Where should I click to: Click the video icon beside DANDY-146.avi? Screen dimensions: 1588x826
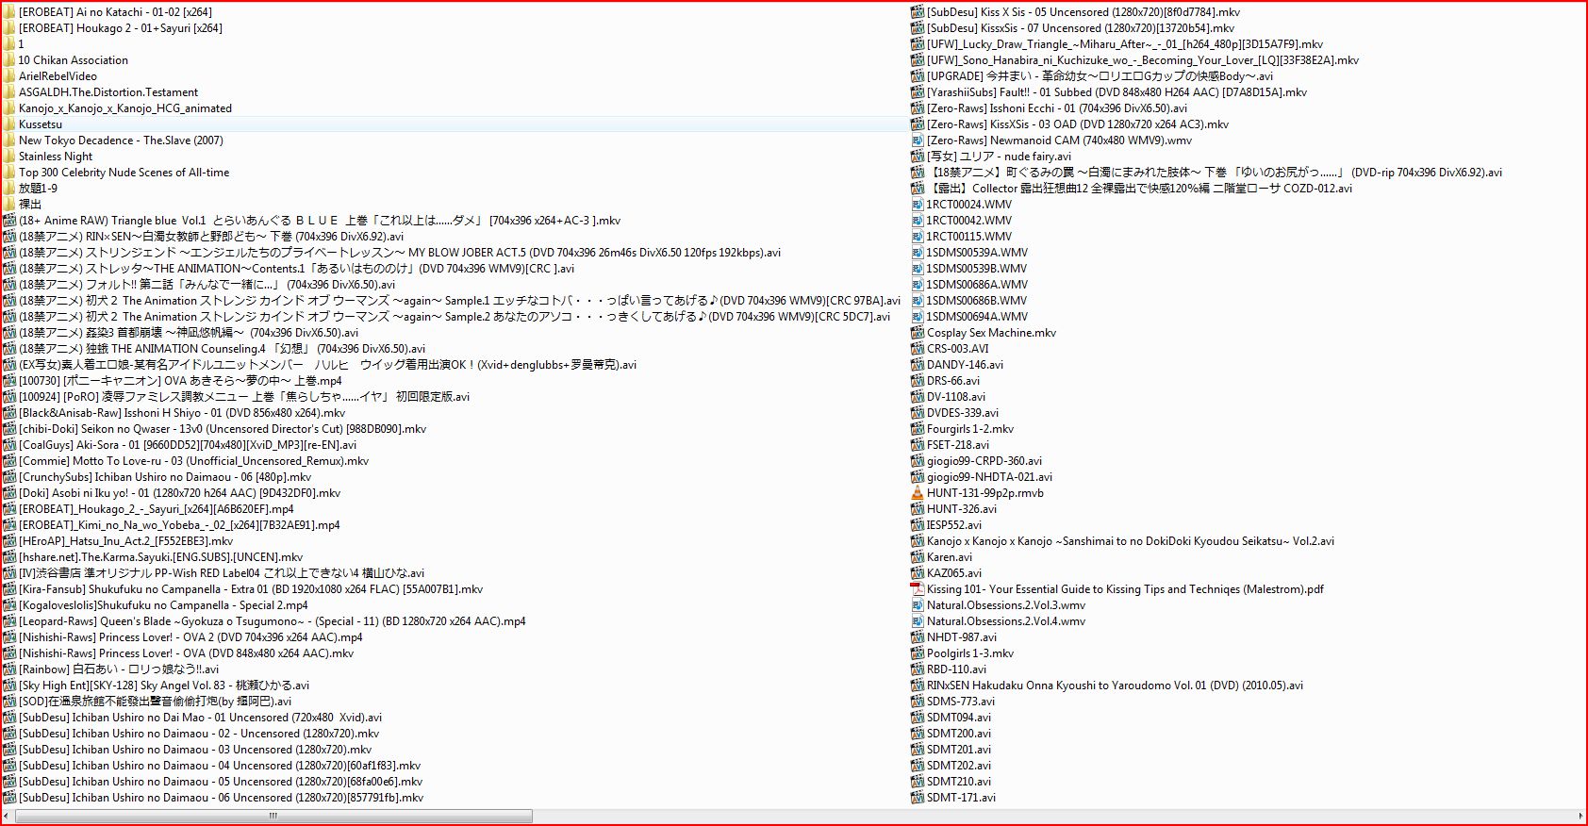[918, 364]
